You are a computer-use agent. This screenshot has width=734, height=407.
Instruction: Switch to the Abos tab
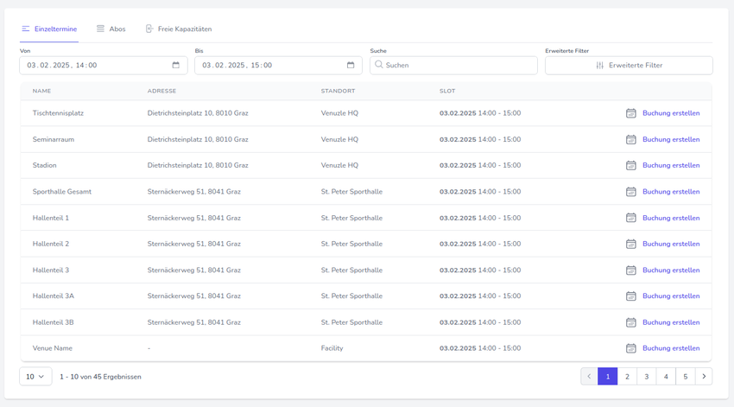111,29
